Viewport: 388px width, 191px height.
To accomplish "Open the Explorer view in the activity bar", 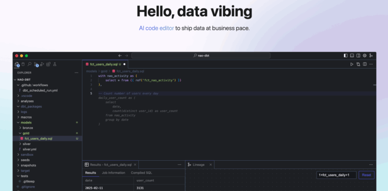I will [17, 65].
